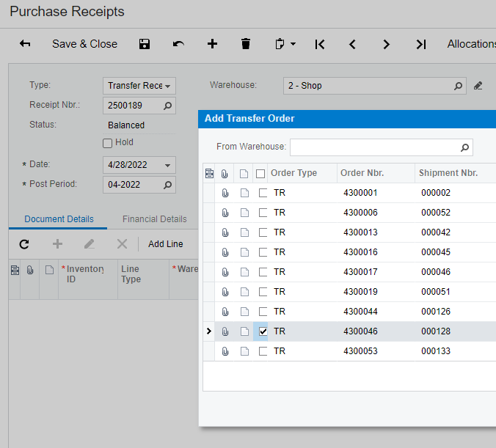The width and height of the screenshot is (496, 448).
Task: Check the box for order 4300019
Action: click(263, 292)
